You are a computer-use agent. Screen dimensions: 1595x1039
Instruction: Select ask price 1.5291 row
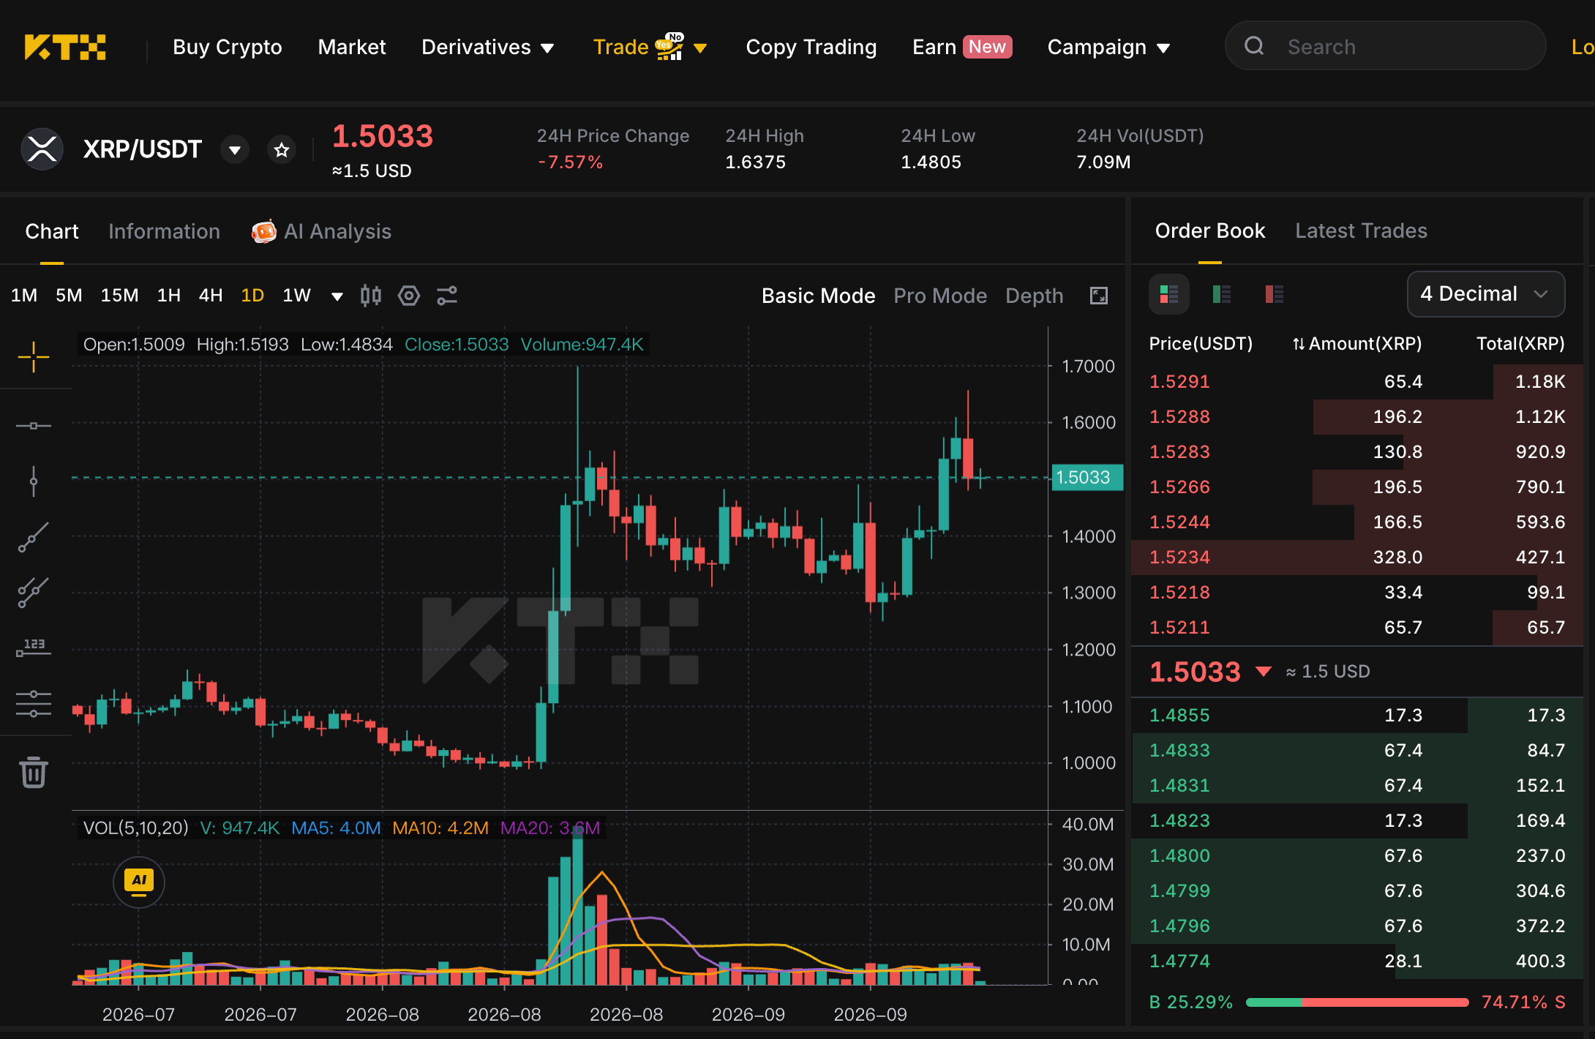click(1357, 381)
